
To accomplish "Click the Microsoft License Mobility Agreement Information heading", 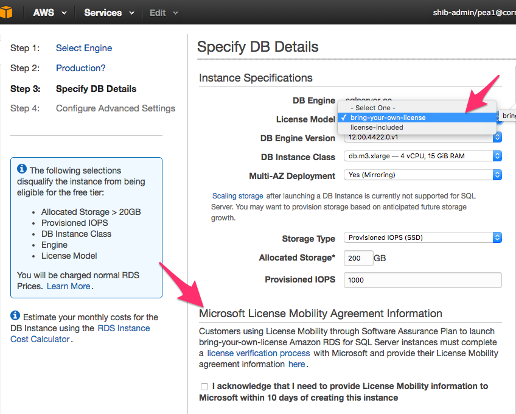I will (x=321, y=314).
